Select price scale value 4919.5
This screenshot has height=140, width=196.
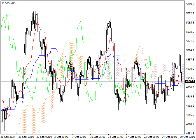click(190, 96)
